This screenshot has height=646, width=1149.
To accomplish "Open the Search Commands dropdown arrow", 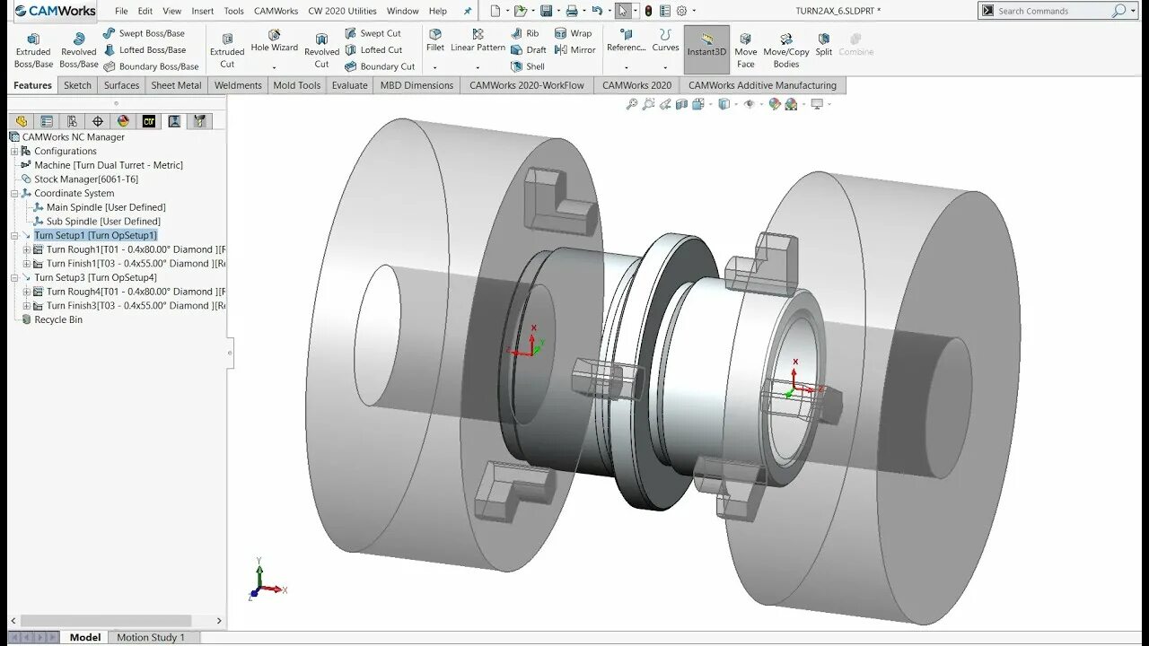I will [1132, 11].
